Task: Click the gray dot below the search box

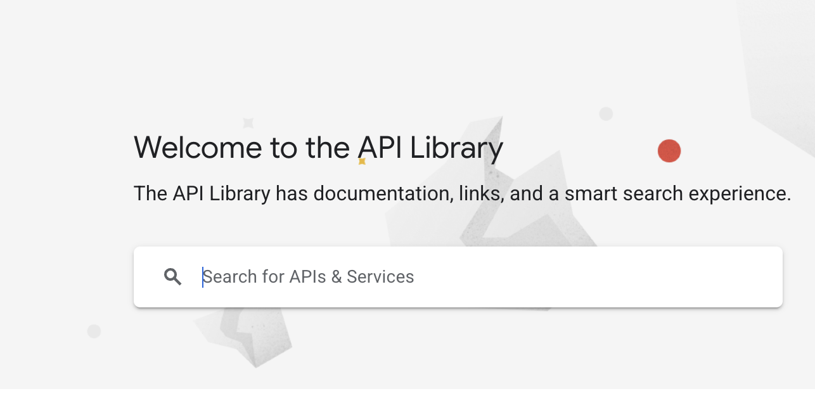Action: [x=94, y=331]
